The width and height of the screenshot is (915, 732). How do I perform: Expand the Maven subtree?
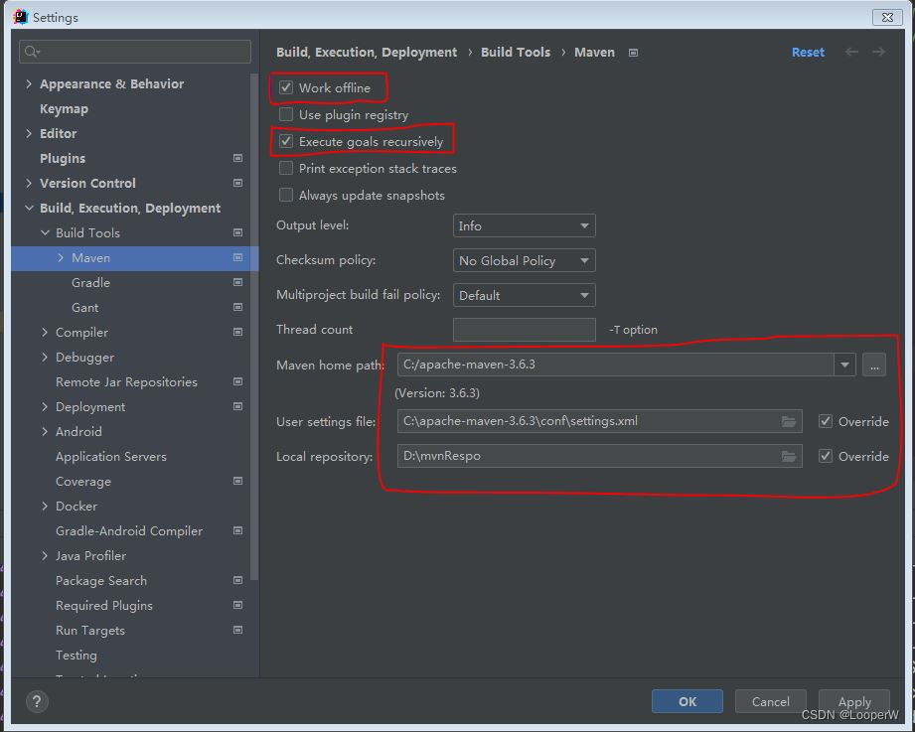tap(61, 257)
